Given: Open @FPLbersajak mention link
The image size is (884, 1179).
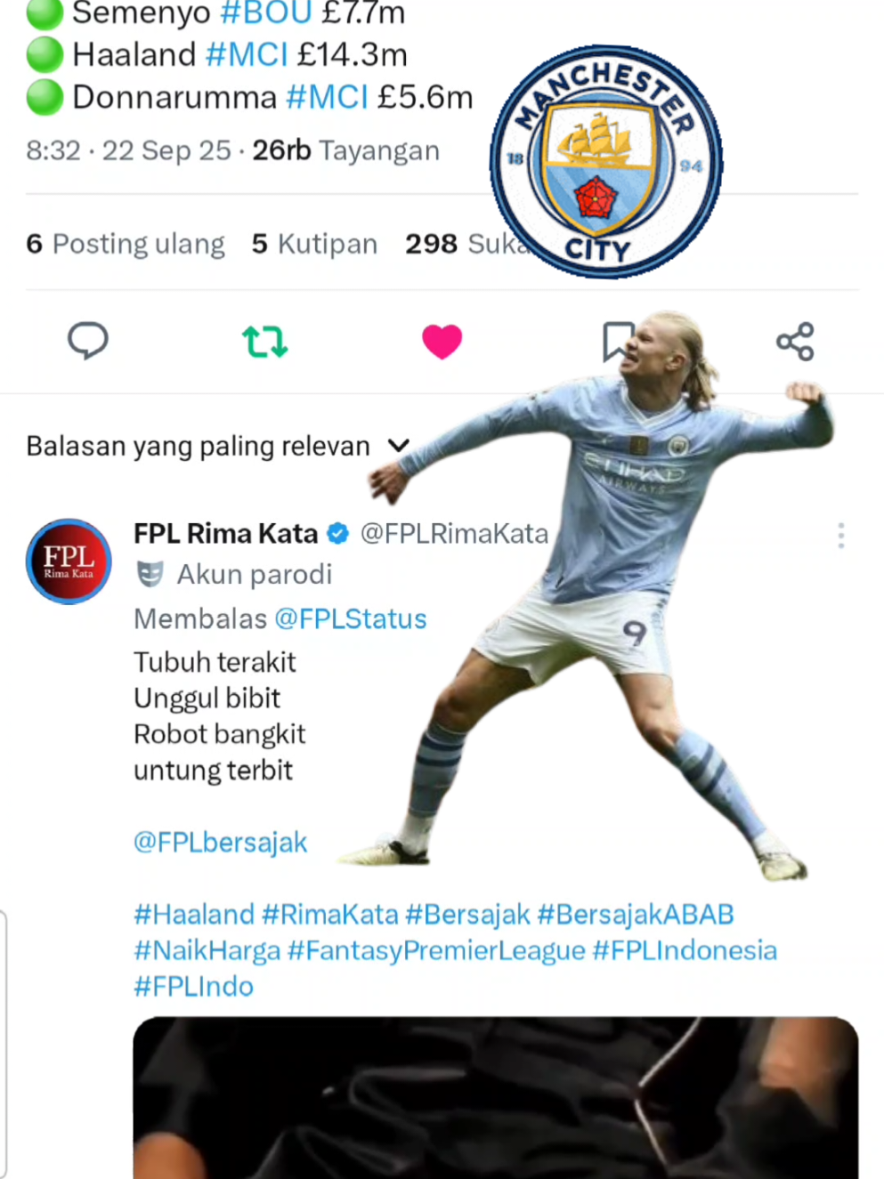Looking at the screenshot, I should (x=221, y=842).
